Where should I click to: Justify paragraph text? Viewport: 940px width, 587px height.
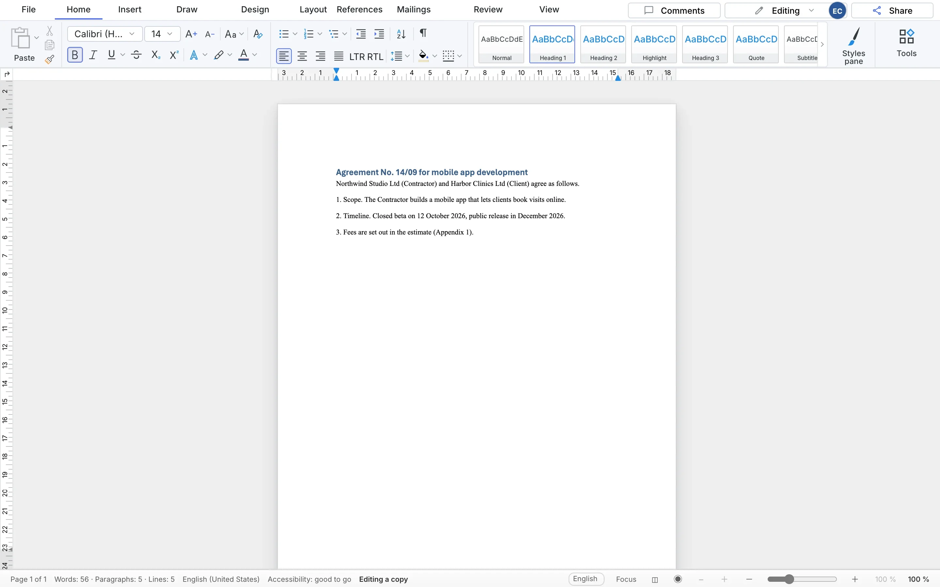(x=339, y=56)
